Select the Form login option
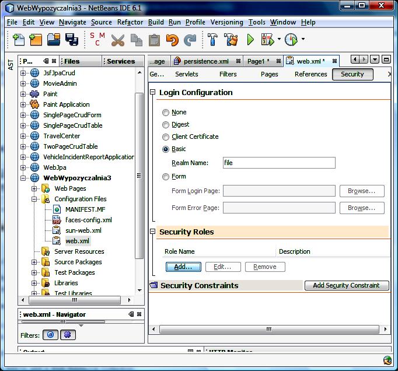This screenshot has width=398, height=371. coord(166,177)
